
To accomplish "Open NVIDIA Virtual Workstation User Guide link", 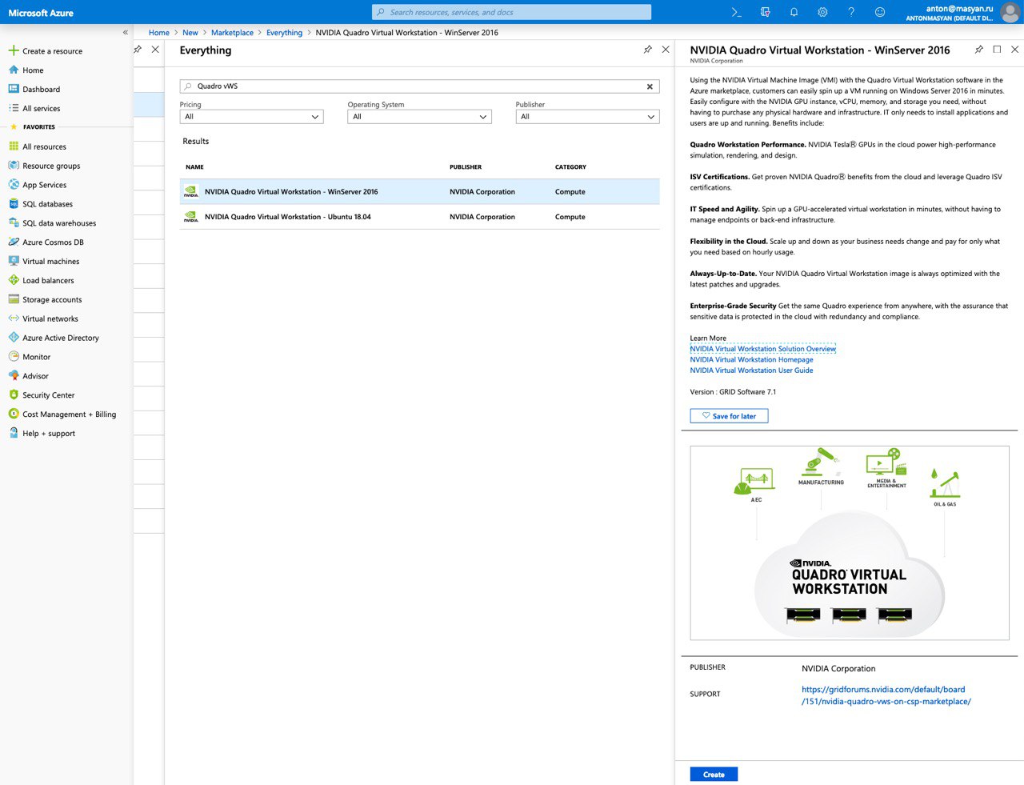I will point(751,370).
